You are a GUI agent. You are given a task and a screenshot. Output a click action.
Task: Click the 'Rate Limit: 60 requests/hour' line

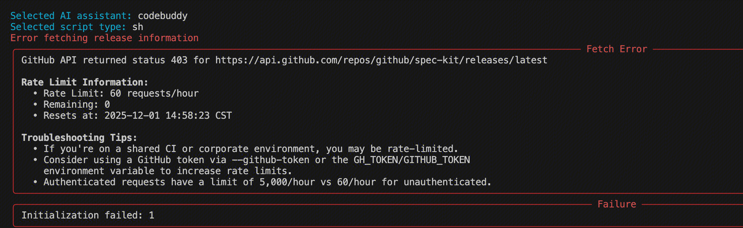point(121,93)
